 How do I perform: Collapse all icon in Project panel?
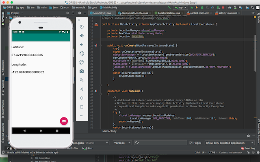click(x=73, y=13)
